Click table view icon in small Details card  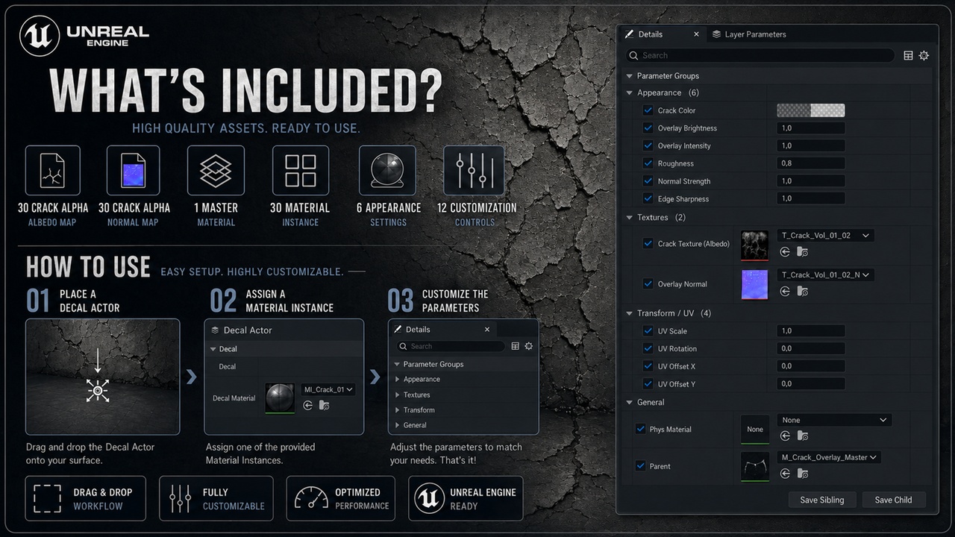[x=515, y=346]
